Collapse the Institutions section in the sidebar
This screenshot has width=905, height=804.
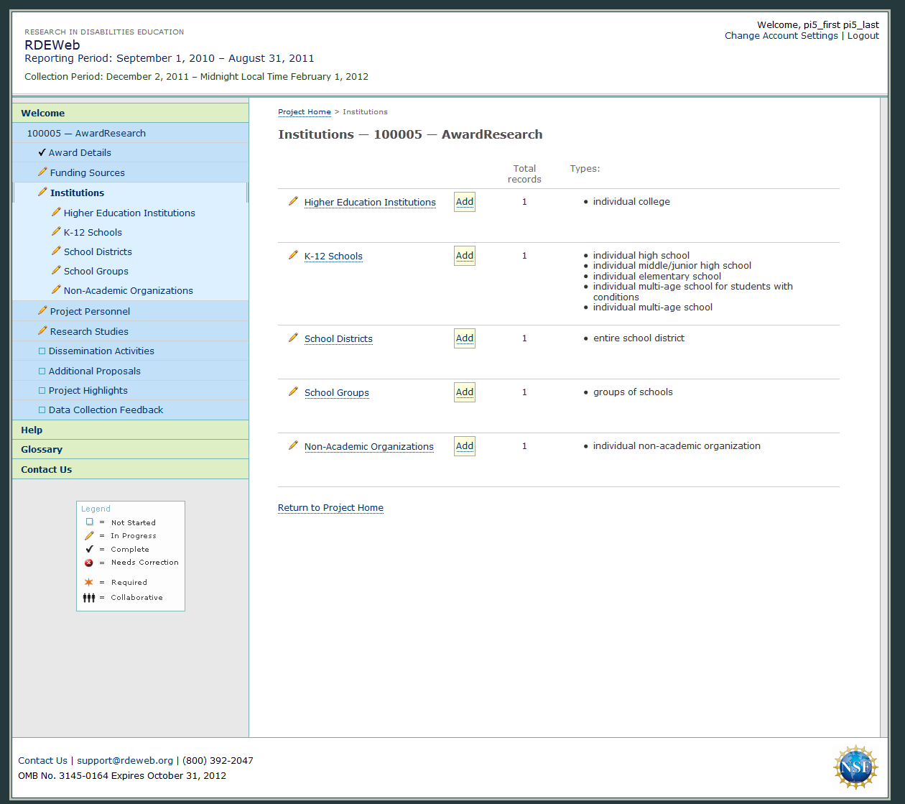77,193
